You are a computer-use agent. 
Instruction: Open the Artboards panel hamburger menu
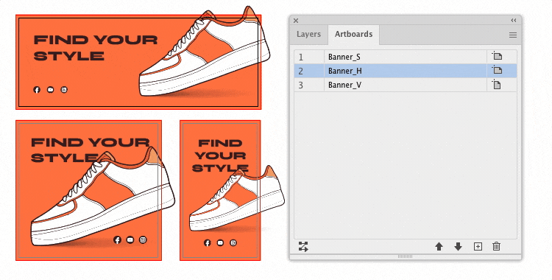coord(512,35)
